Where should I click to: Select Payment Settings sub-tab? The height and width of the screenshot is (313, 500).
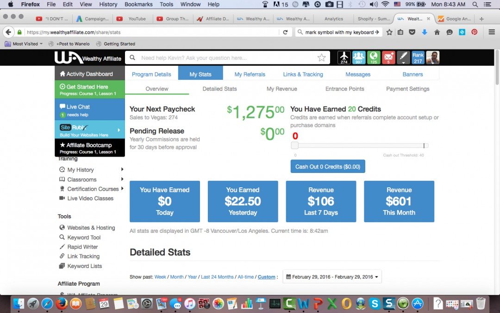tap(407, 89)
